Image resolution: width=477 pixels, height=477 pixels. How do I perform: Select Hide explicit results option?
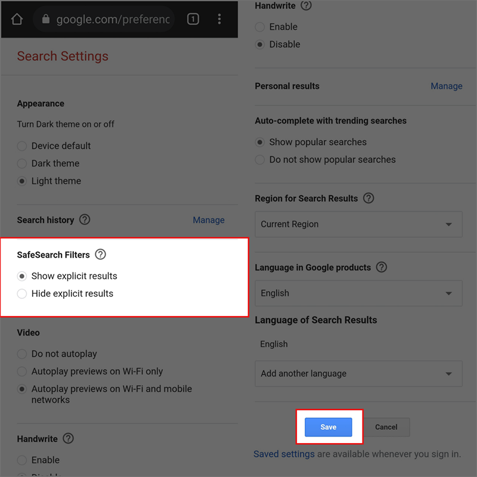coord(22,293)
